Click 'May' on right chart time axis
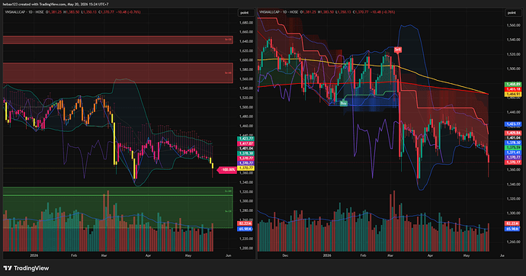The height and width of the screenshot is (276, 526). click(x=467, y=255)
